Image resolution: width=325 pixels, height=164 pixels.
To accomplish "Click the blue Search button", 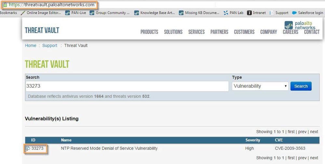I will pyautogui.click(x=301, y=86).
